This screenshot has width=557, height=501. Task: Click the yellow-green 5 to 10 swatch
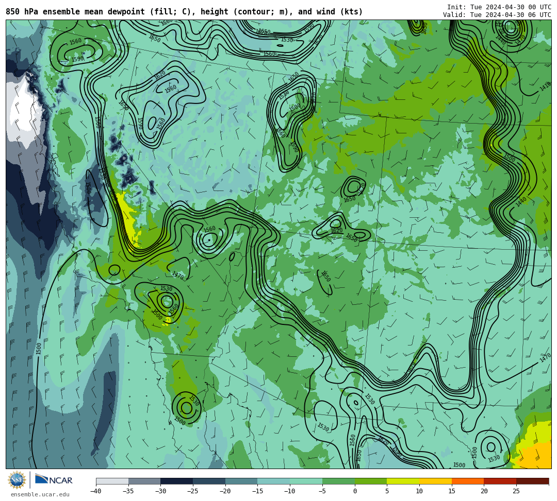click(x=403, y=481)
